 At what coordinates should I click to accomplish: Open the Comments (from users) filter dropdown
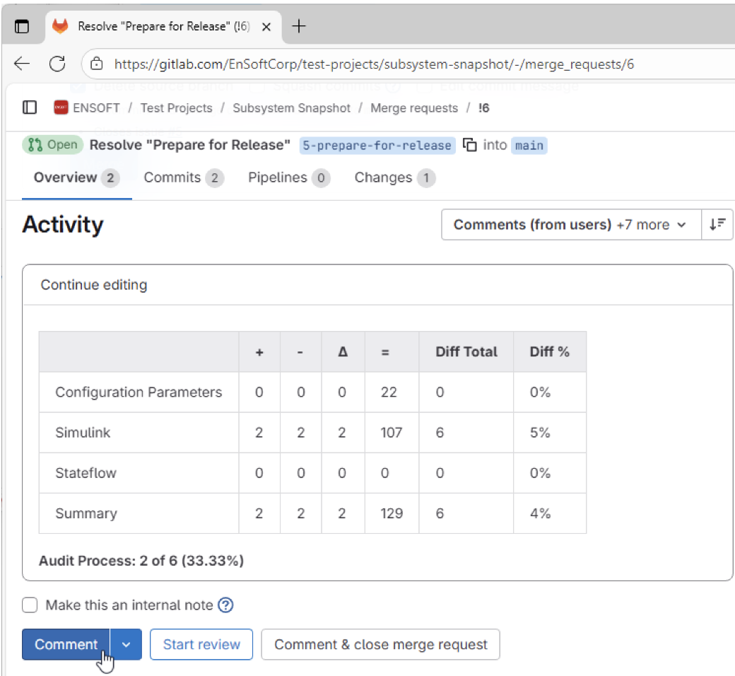pyautogui.click(x=571, y=224)
